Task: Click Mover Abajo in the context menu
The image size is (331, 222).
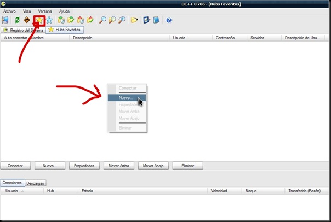Action: pos(127,118)
